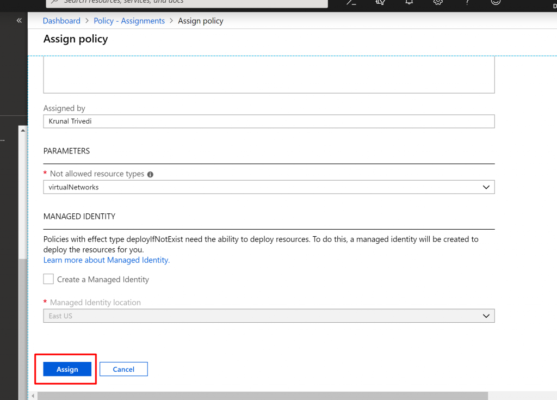Open Learn more about Managed Identity link
Image resolution: width=557 pixels, height=400 pixels.
click(107, 260)
